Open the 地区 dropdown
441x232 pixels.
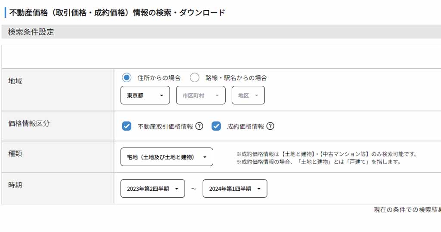click(x=248, y=95)
